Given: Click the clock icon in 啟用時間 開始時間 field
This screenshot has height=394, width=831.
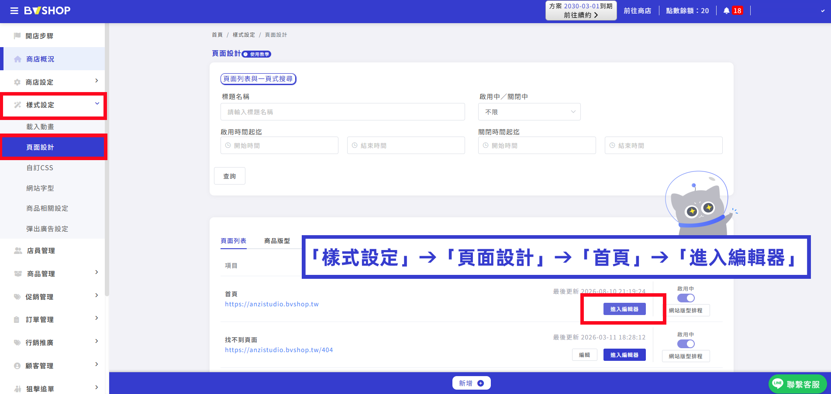Looking at the screenshot, I should (x=228, y=145).
